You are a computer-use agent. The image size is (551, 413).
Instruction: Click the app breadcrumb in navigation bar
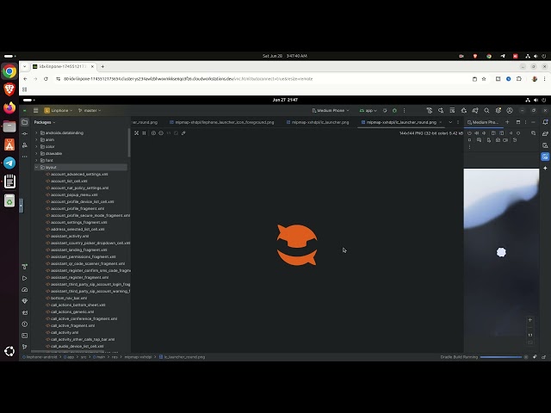69,357
